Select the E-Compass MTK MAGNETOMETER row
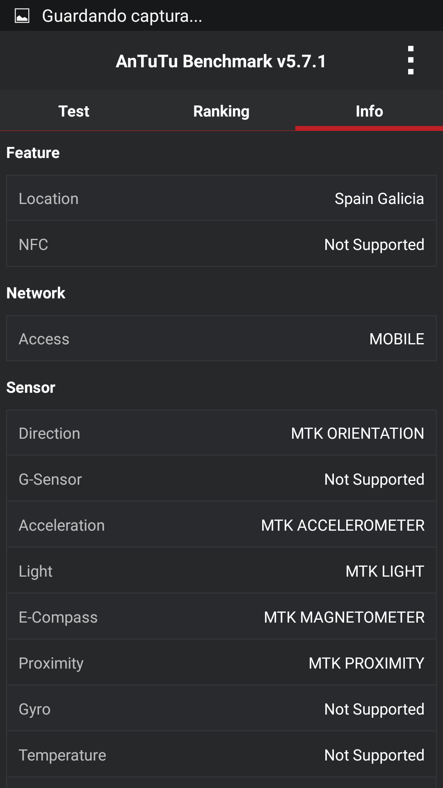The width and height of the screenshot is (443, 788). [221, 617]
